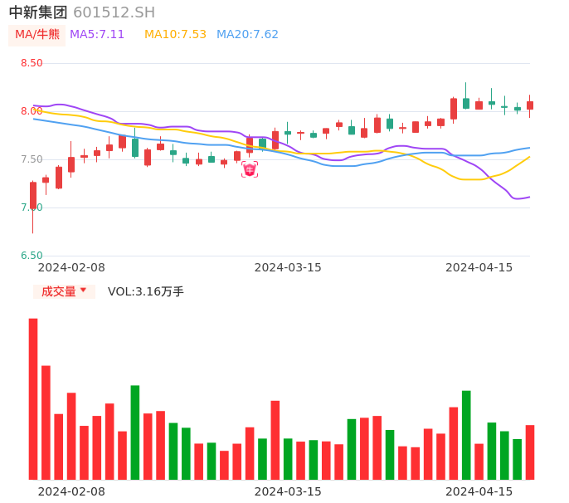
Task: Click the last red candlestick at far right
Action: (x=530, y=105)
